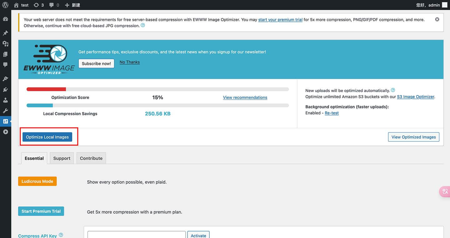450x238 pixels.
Task: Click the 'No Thanks' link
Action: (x=130, y=62)
